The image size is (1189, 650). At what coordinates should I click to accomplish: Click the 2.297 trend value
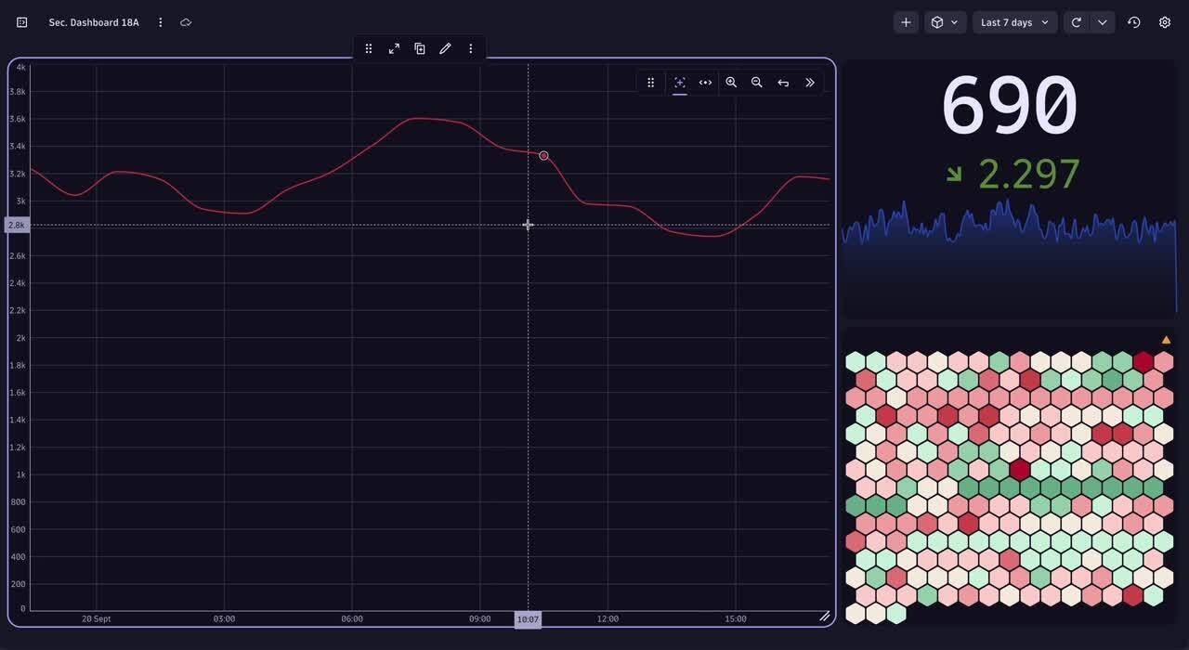1029,174
